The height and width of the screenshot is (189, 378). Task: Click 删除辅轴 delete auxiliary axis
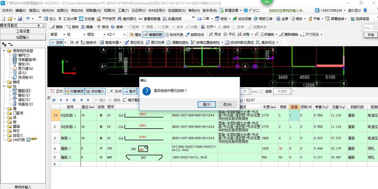click(x=289, y=35)
